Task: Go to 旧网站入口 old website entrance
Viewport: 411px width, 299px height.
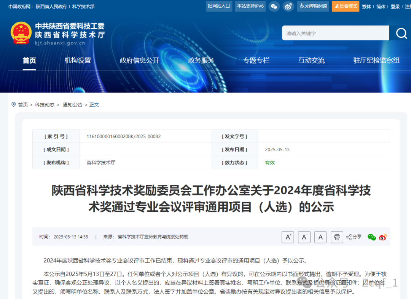Action: (219, 6)
